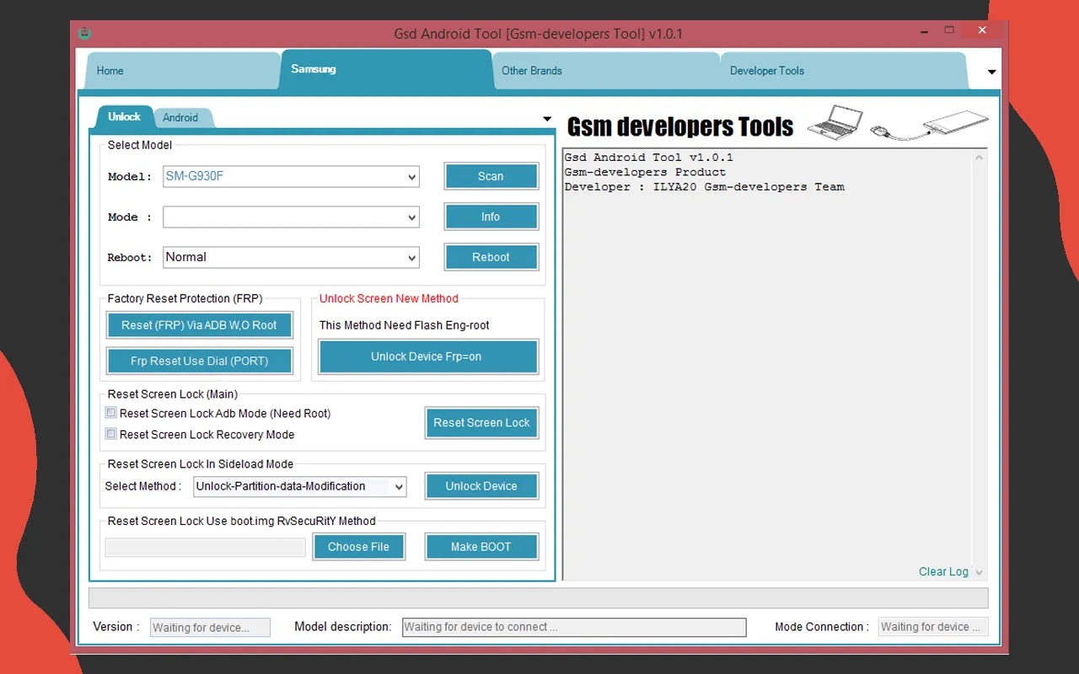
Task: Click 'Gsd Android Tool v1.0.1' log line
Action: pyautogui.click(x=649, y=158)
